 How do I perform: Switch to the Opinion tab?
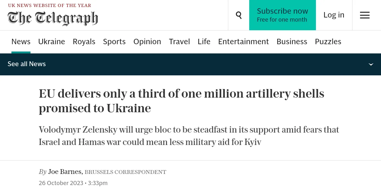click(x=147, y=42)
